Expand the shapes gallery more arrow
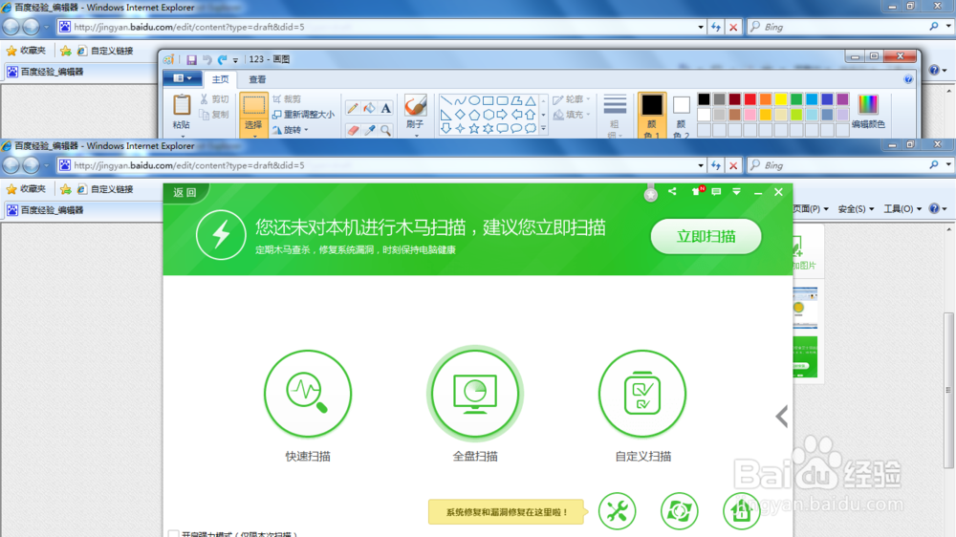956x537 pixels. click(x=543, y=129)
